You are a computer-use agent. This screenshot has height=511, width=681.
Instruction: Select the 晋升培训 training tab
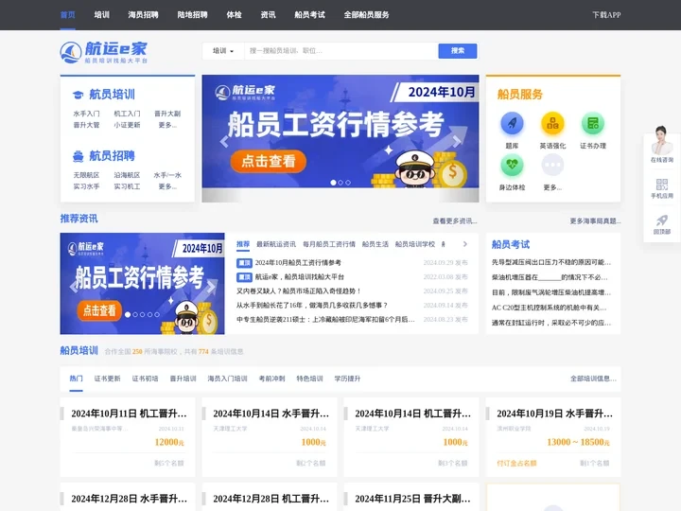pos(183,379)
